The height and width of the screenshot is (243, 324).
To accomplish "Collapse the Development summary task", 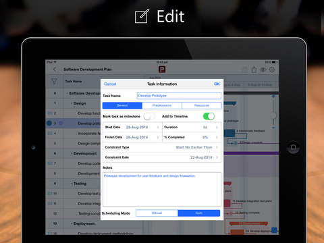I will click(x=72, y=153).
